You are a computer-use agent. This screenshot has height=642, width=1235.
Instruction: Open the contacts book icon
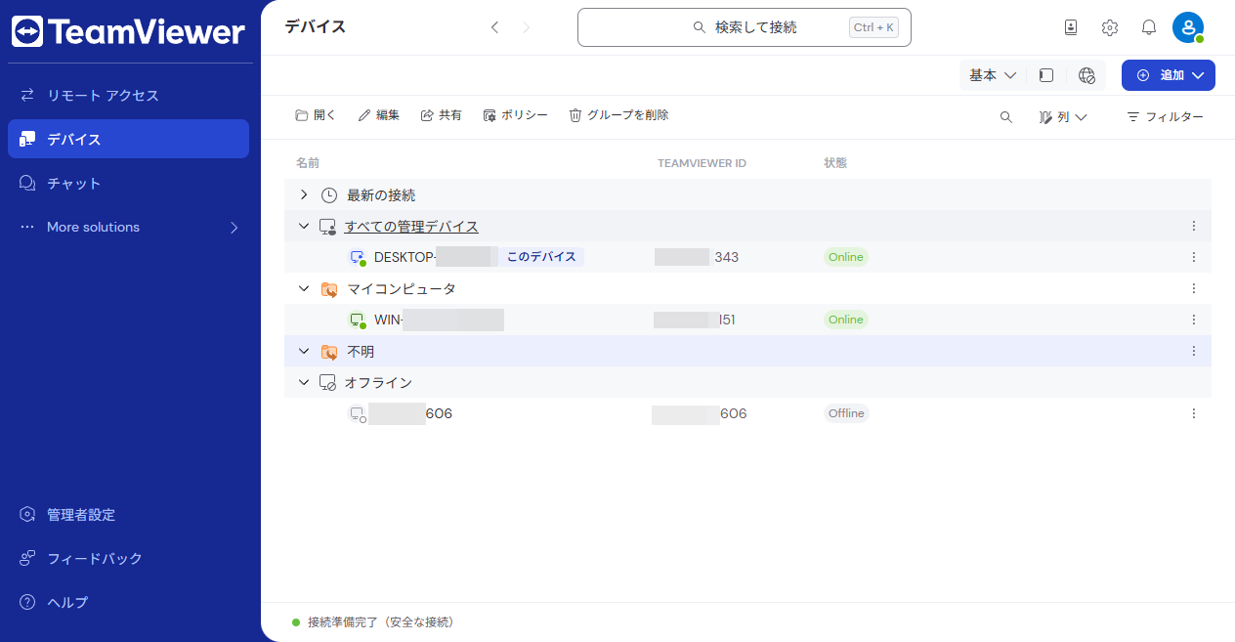click(x=1071, y=27)
